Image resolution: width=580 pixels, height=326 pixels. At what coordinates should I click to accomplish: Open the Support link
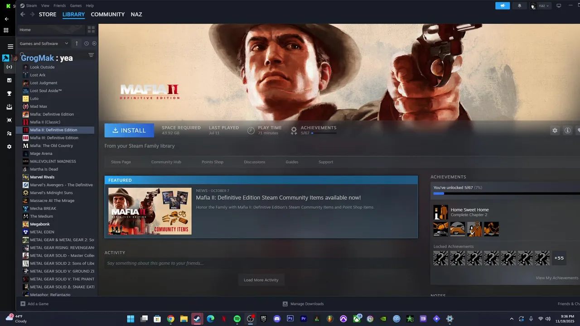point(326,162)
